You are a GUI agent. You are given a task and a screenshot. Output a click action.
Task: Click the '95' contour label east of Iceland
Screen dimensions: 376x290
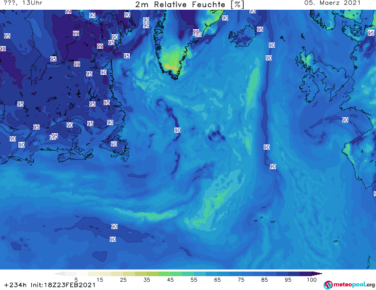[260, 29]
